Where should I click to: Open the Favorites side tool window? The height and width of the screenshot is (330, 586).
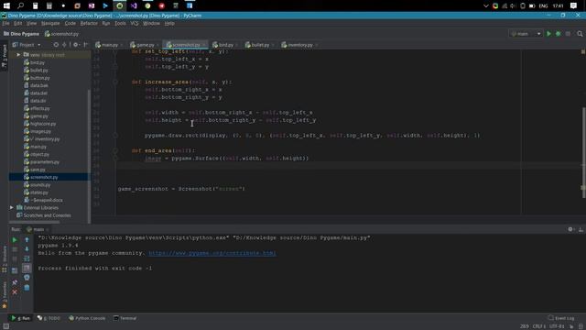5,295
